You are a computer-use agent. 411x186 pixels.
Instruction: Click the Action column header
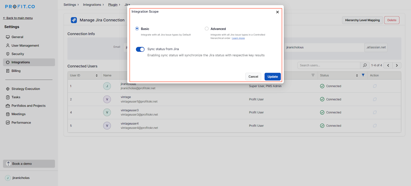[374, 76]
